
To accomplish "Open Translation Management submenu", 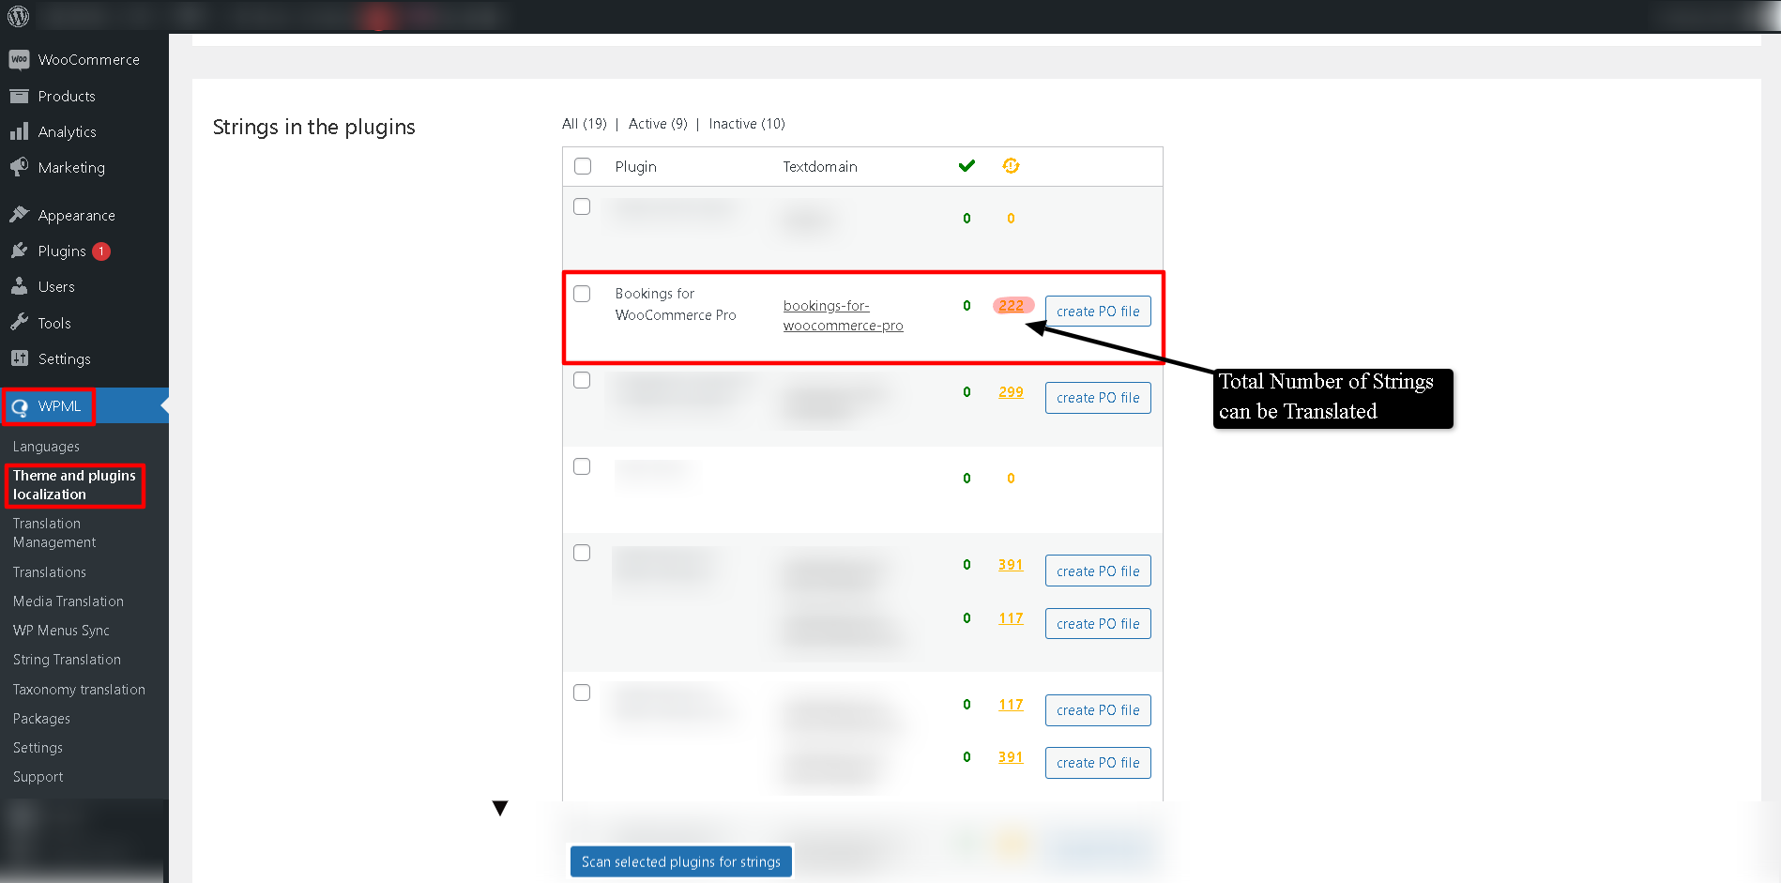I will pyautogui.click(x=54, y=533).
